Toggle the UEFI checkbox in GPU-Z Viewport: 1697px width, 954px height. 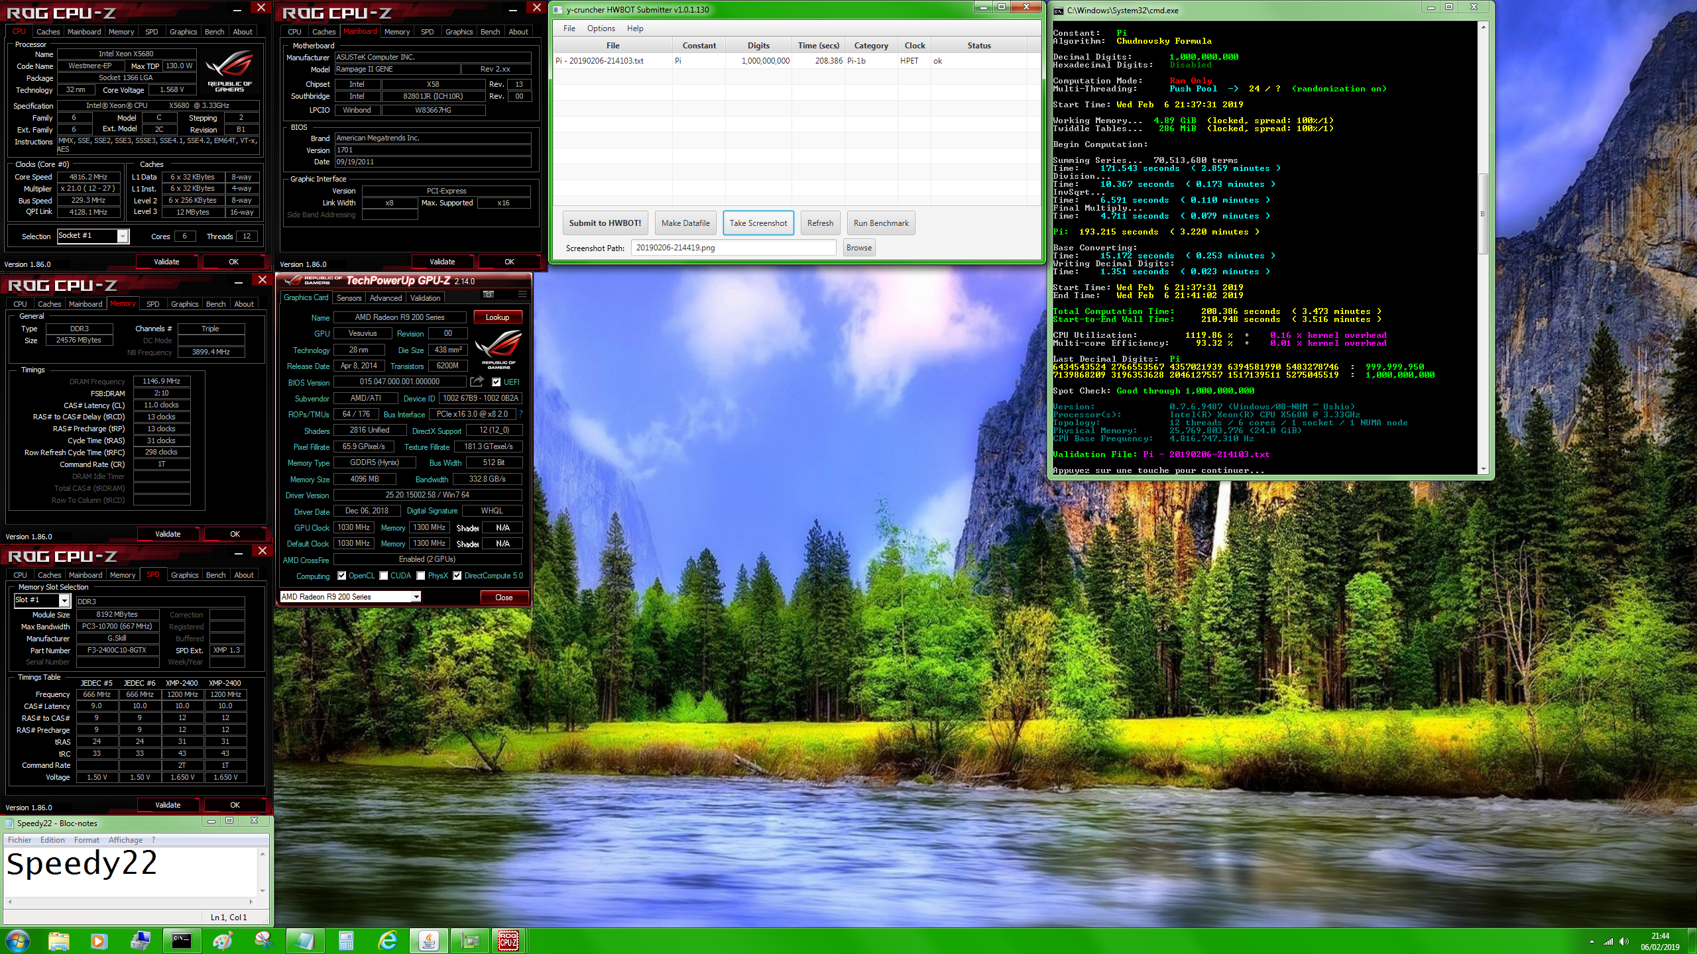point(496,382)
